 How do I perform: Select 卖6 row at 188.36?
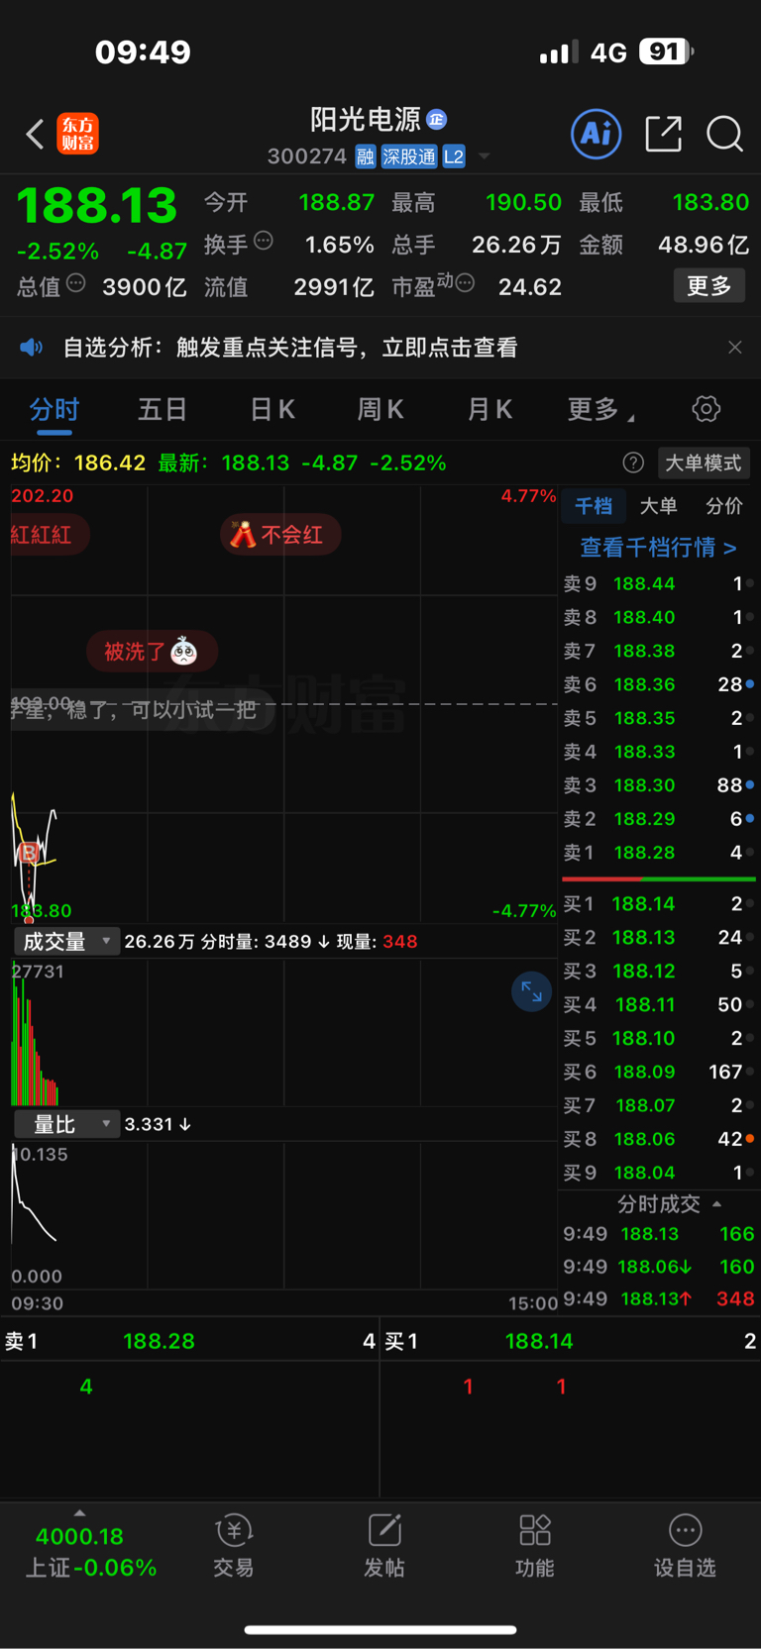pos(659,684)
